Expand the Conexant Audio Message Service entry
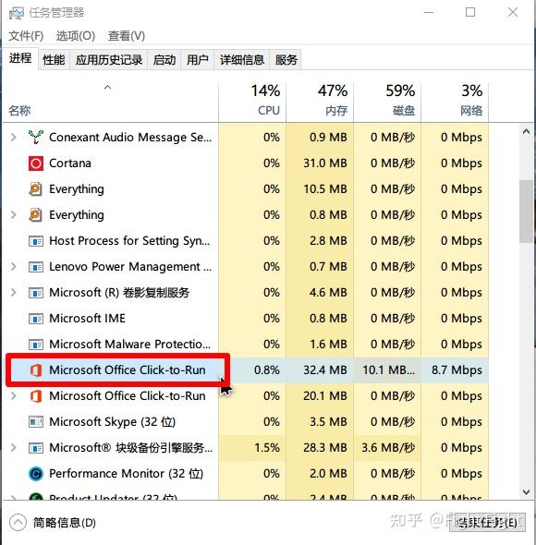Viewport: 536px width, 545px height. (14, 138)
